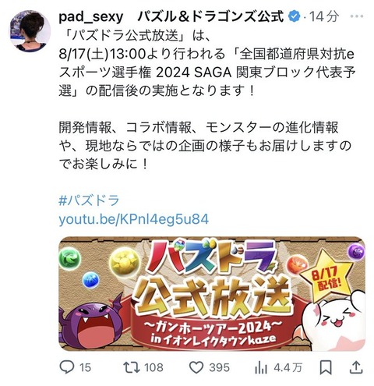View post analytics bar chart icon
The width and height of the screenshot is (374, 386).
[x=261, y=367]
